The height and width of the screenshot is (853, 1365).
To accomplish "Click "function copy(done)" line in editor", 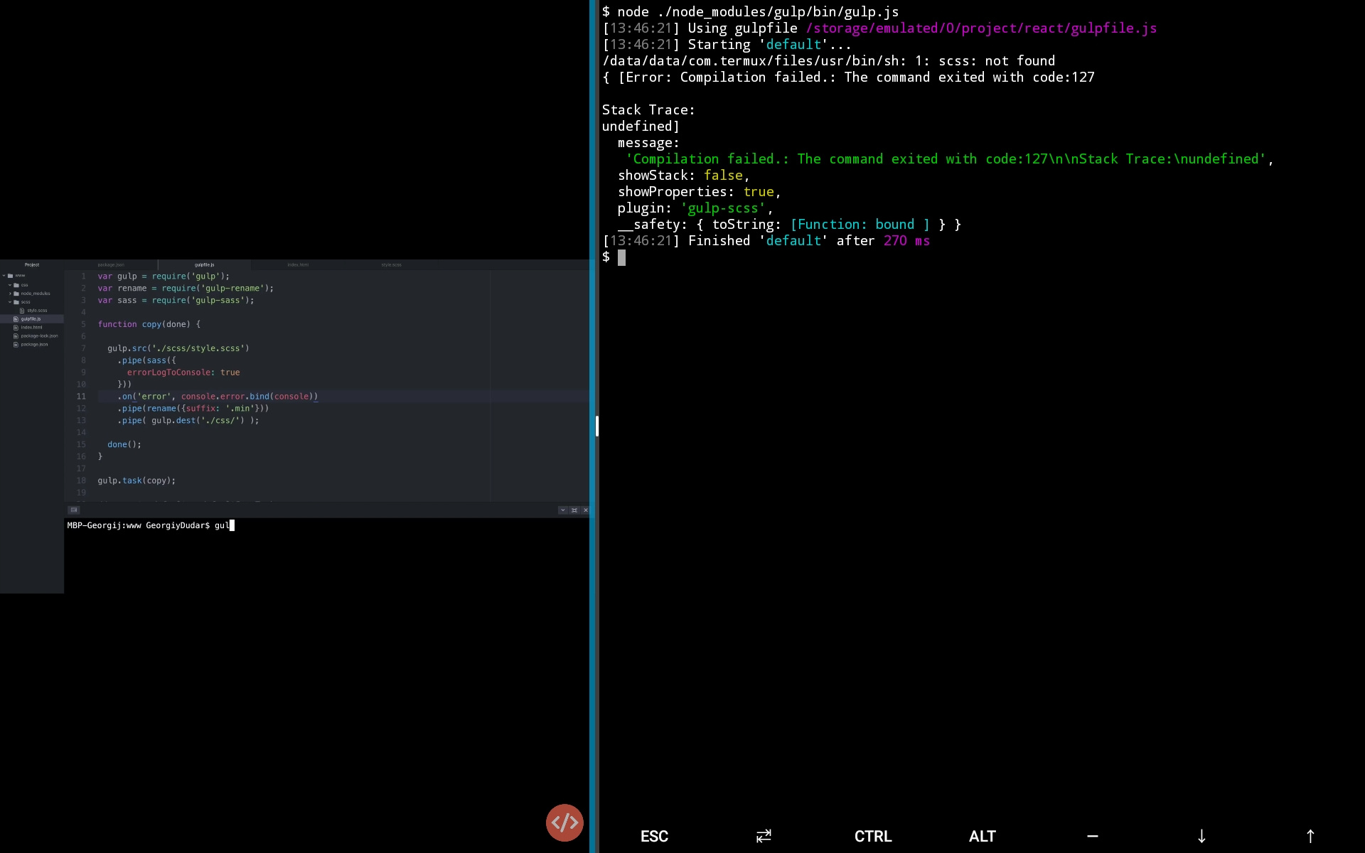I will pos(149,324).
